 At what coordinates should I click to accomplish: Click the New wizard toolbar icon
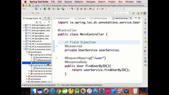(x=24, y=9)
